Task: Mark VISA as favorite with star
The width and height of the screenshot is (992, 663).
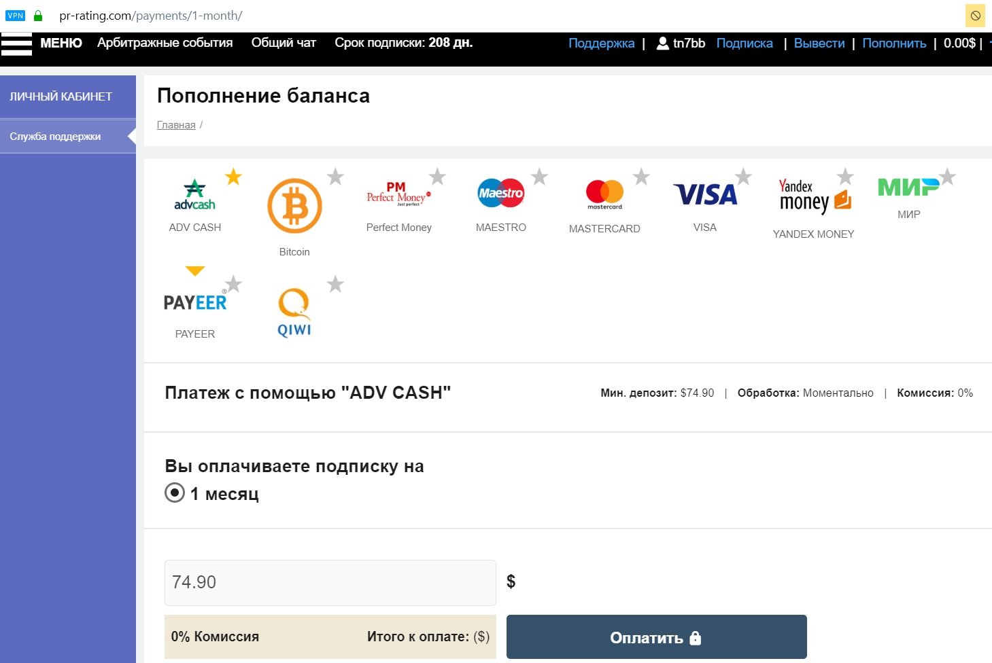Action: click(743, 177)
